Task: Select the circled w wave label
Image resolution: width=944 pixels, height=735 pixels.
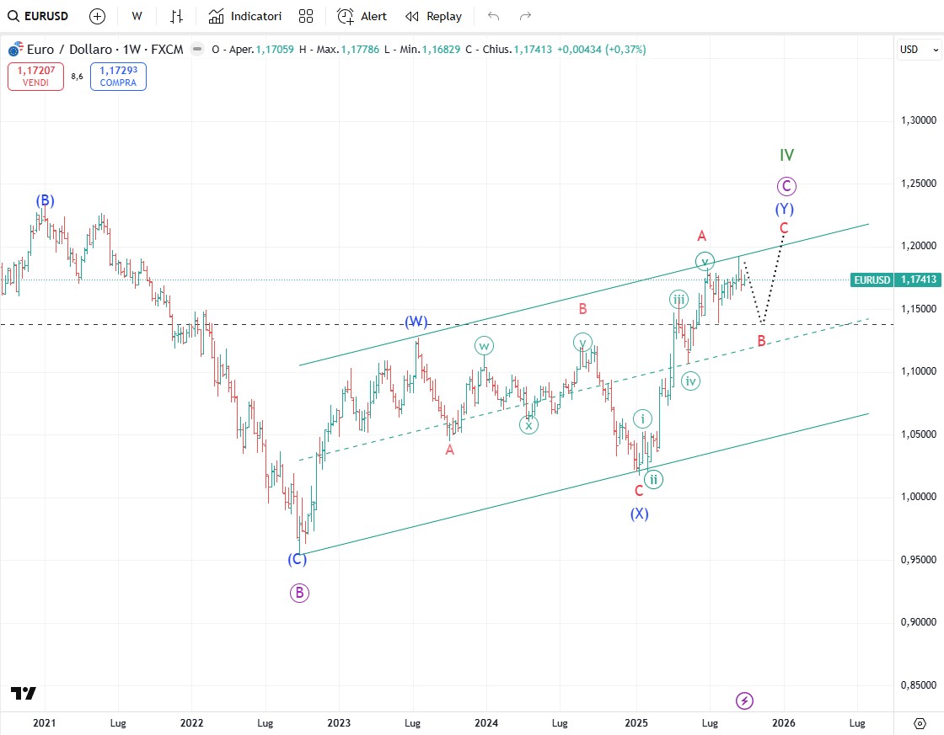Action: (484, 346)
